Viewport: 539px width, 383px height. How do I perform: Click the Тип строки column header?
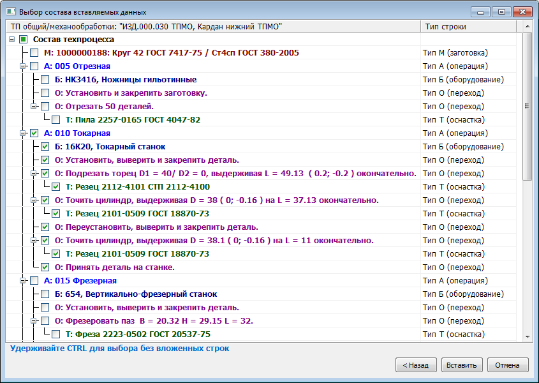(x=471, y=27)
